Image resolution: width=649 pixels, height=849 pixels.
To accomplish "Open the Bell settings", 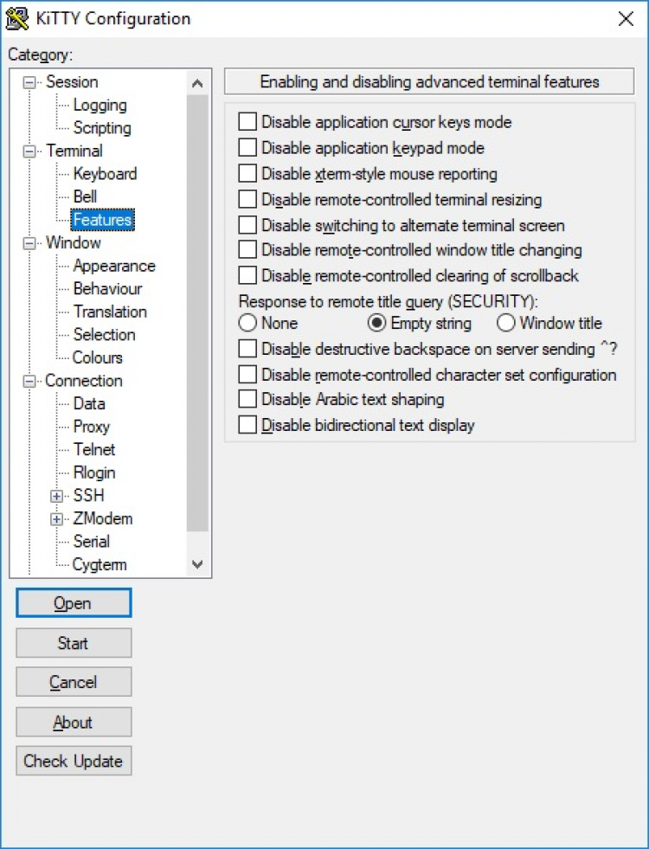I will pos(85,196).
